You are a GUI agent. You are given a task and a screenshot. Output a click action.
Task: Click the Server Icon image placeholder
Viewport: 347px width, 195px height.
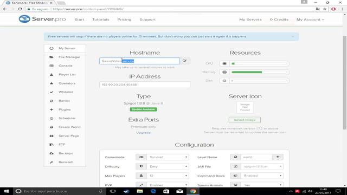(245, 107)
